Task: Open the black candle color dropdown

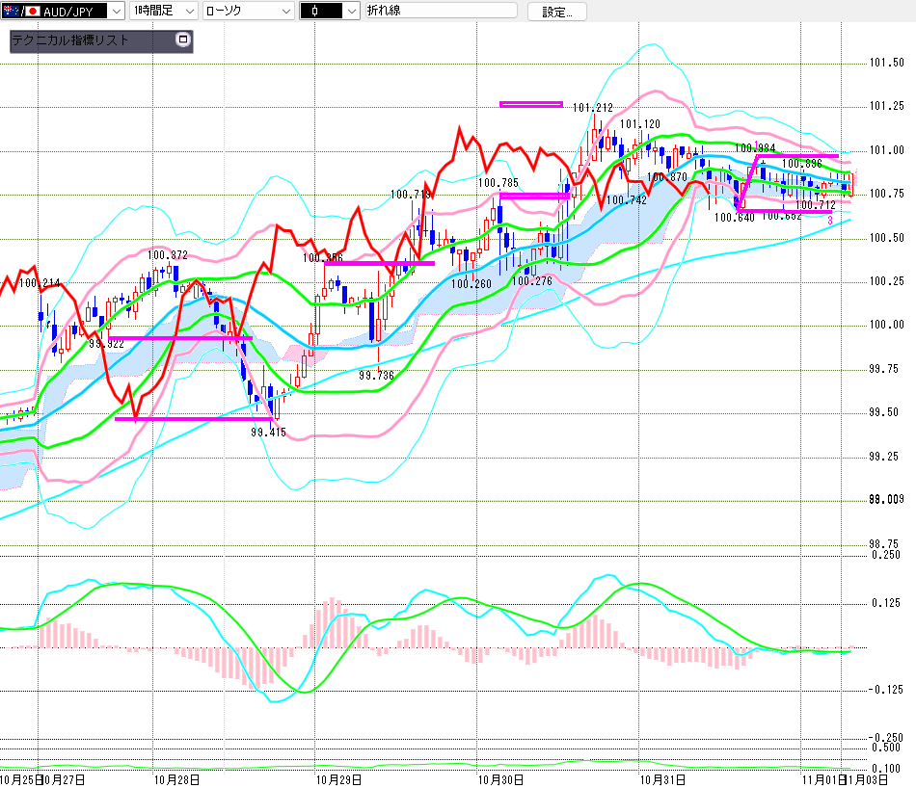Action: 351,12
